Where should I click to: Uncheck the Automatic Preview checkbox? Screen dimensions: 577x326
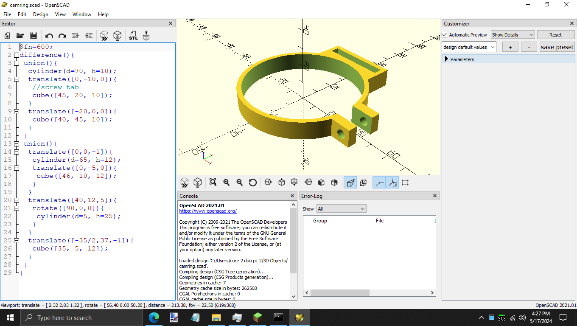[445, 35]
